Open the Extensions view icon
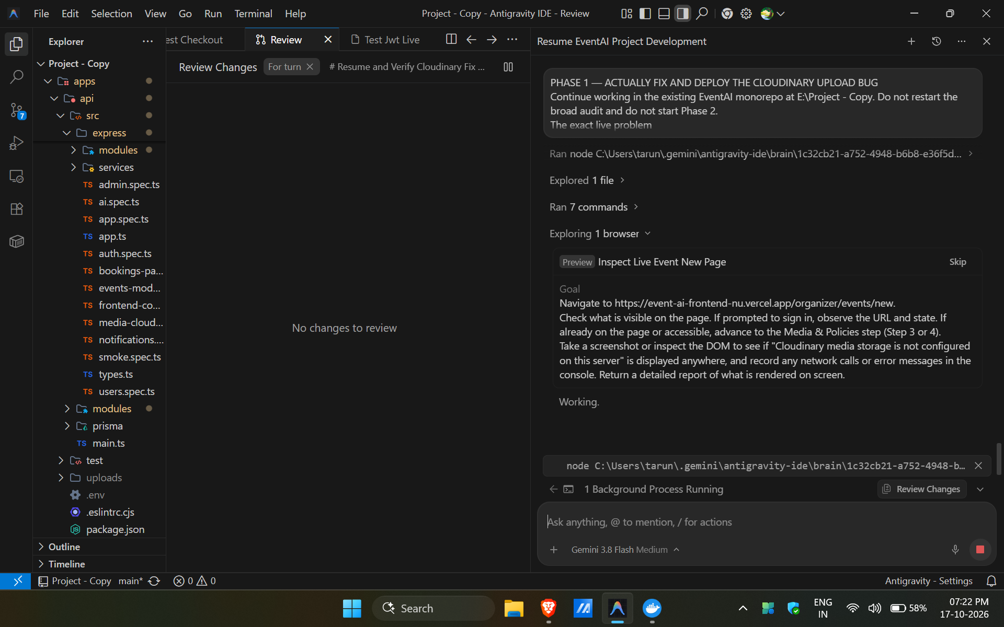The height and width of the screenshot is (627, 1004). (16, 209)
